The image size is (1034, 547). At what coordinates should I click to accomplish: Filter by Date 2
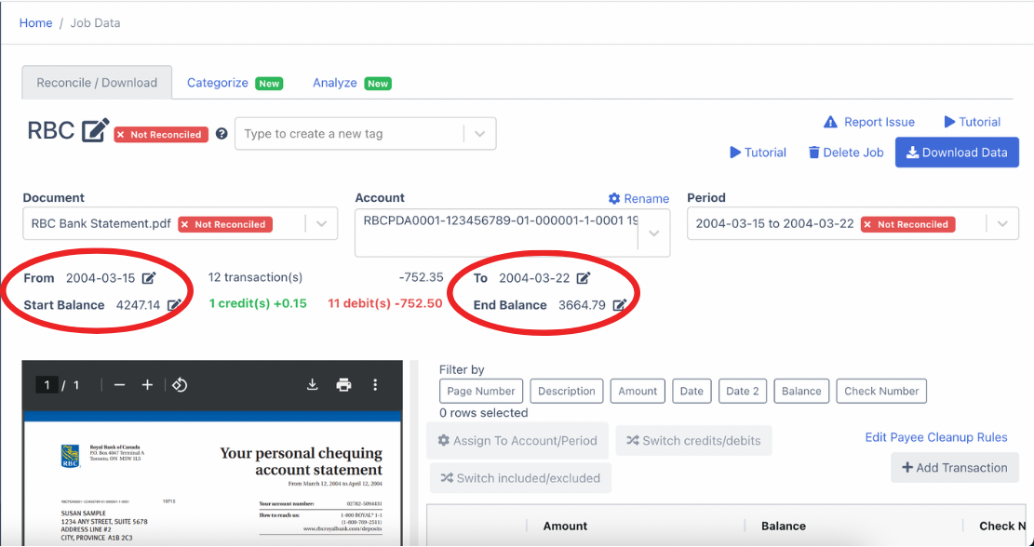coord(742,391)
